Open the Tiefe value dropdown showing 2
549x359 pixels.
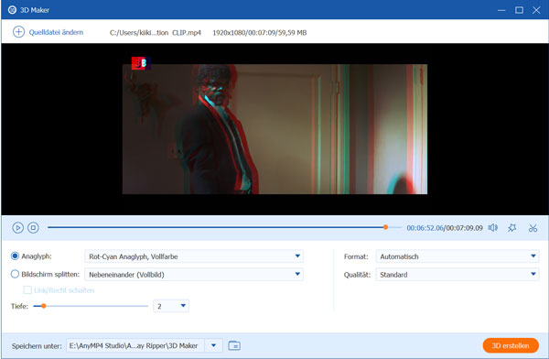point(171,306)
